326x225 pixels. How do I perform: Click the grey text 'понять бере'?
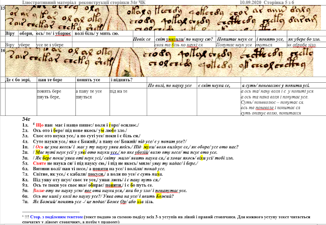(x=49, y=91)
